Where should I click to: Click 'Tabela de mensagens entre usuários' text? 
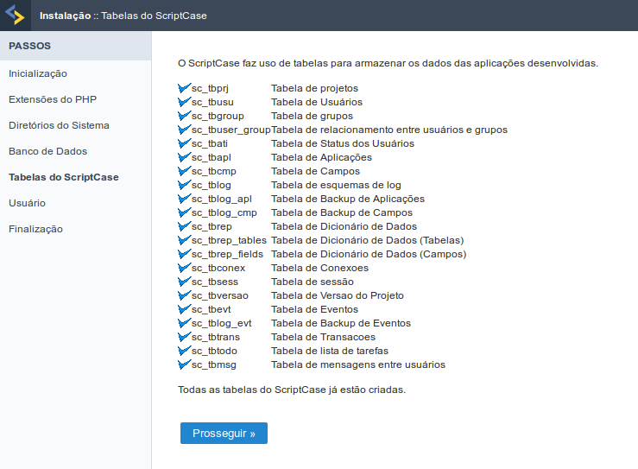coord(358,364)
